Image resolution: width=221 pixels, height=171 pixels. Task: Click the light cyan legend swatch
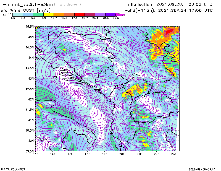tap(18, 15)
